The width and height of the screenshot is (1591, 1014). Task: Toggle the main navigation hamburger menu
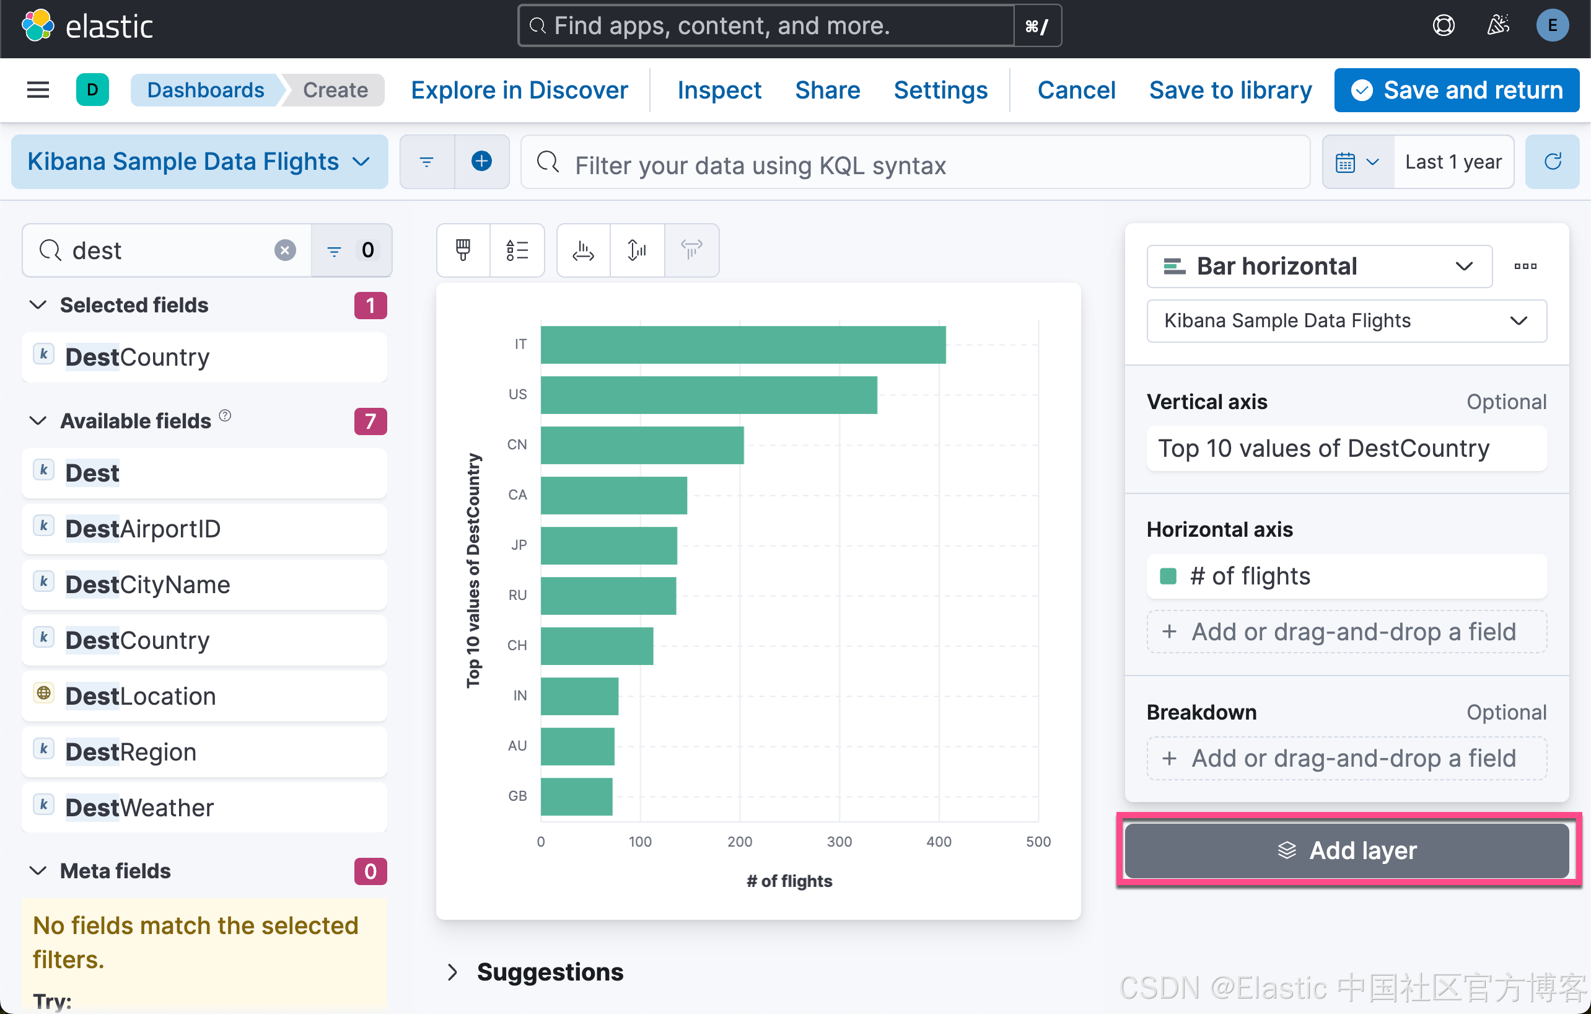[38, 90]
